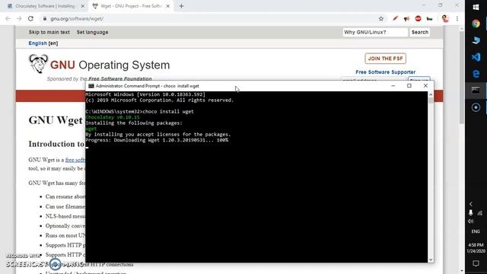Image resolution: width=487 pixels, height=274 pixels.
Task: Click the JOIN THE FSF button
Action: 386,59
